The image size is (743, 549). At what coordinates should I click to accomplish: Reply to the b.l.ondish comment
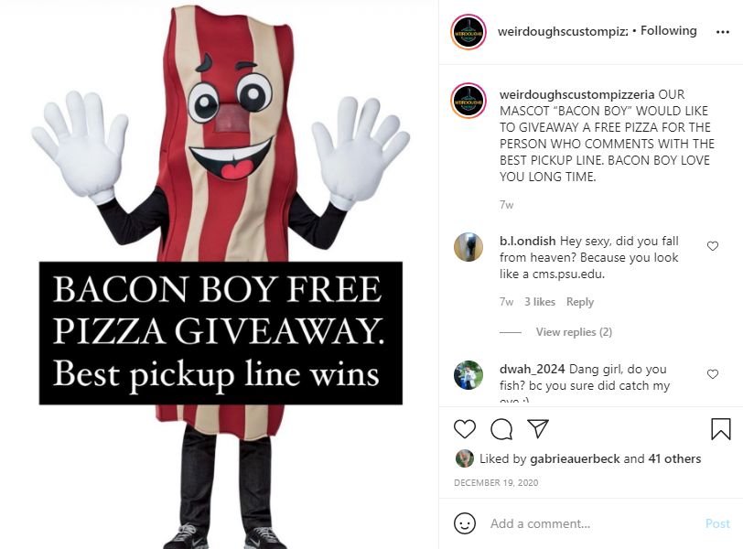click(x=580, y=302)
